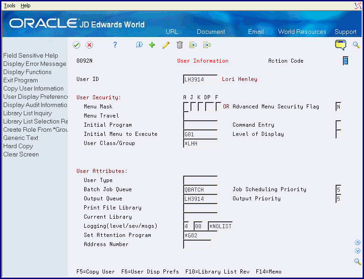Click the Level of Display field

[x=338, y=134]
